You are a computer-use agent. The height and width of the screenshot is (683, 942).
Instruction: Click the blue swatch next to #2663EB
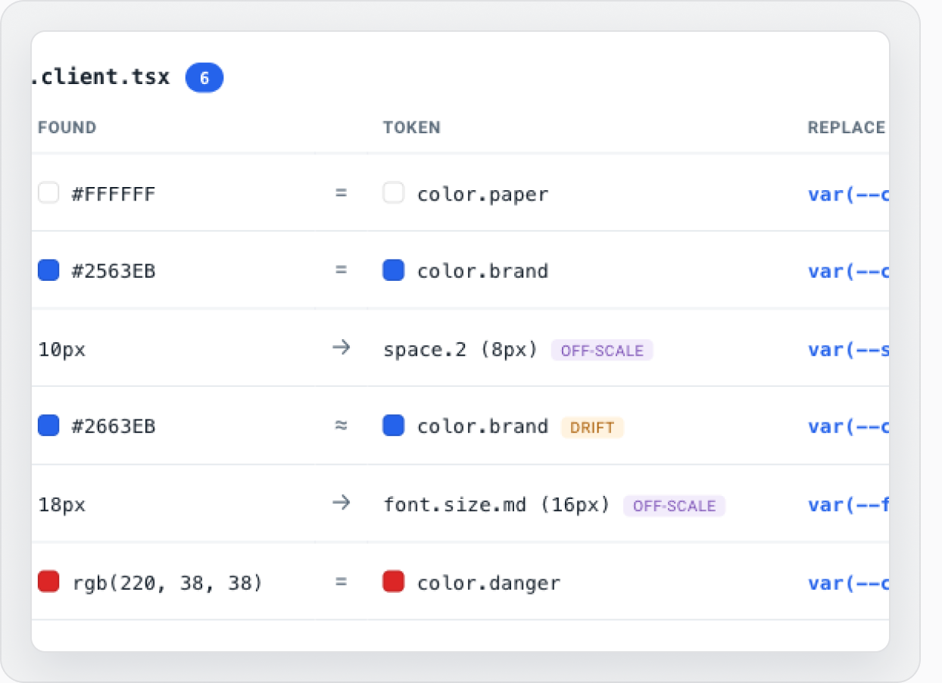48,426
